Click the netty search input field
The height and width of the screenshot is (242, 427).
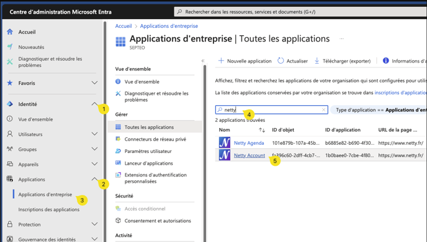271,110
